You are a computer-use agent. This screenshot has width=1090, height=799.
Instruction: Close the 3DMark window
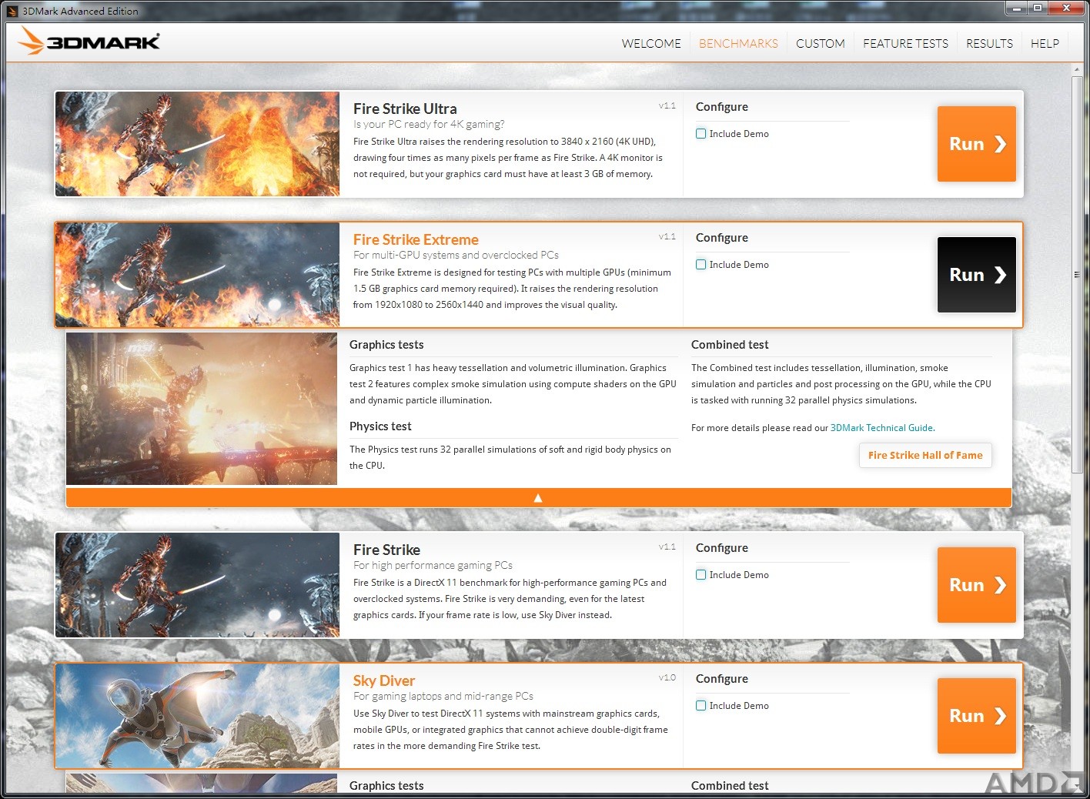click(1066, 8)
